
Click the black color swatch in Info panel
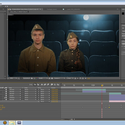pos(123,13)
